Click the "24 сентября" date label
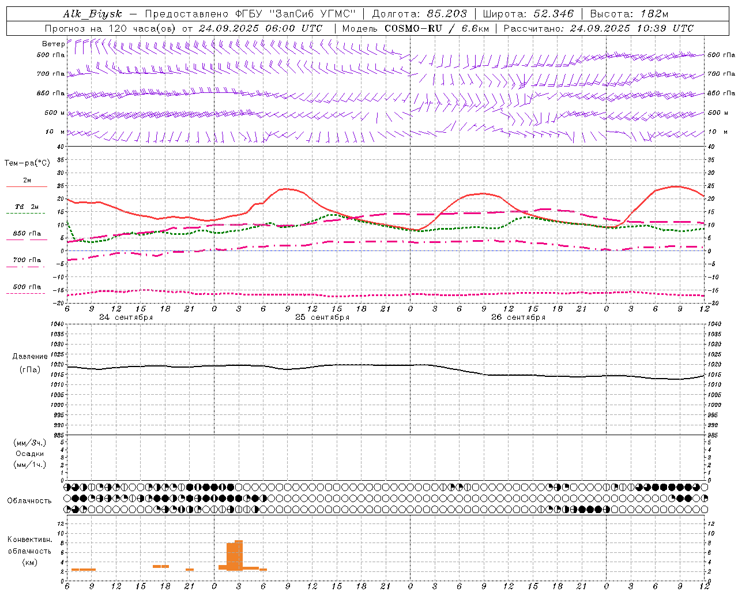The image size is (738, 591). [x=126, y=317]
